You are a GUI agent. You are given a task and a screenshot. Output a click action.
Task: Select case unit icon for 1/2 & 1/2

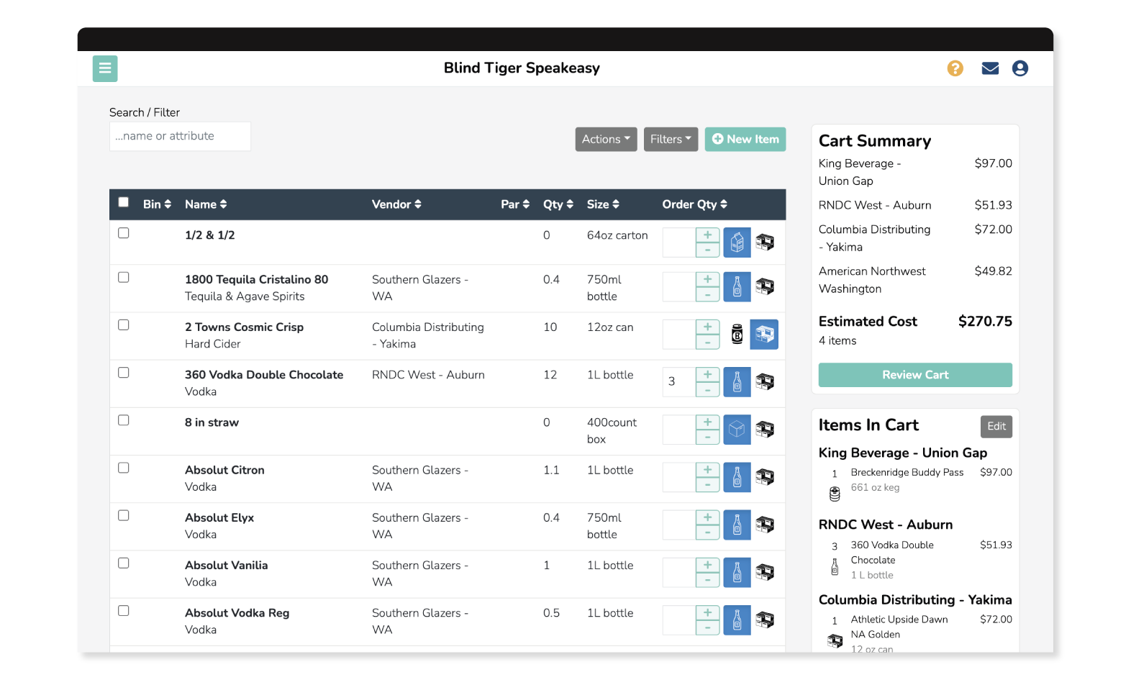tap(765, 242)
